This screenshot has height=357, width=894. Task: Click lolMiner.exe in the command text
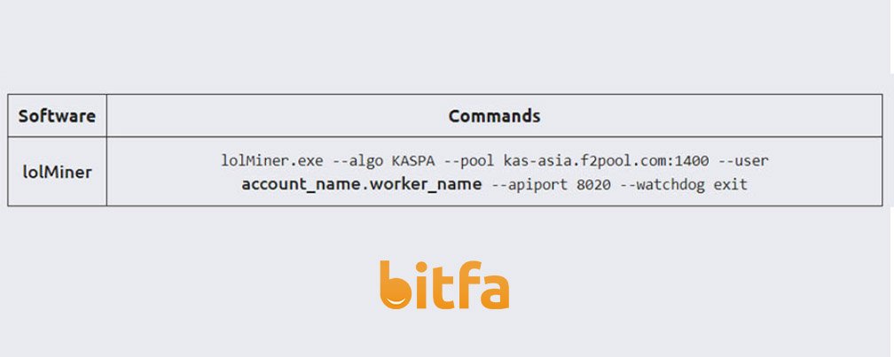click(x=272, y=160)
